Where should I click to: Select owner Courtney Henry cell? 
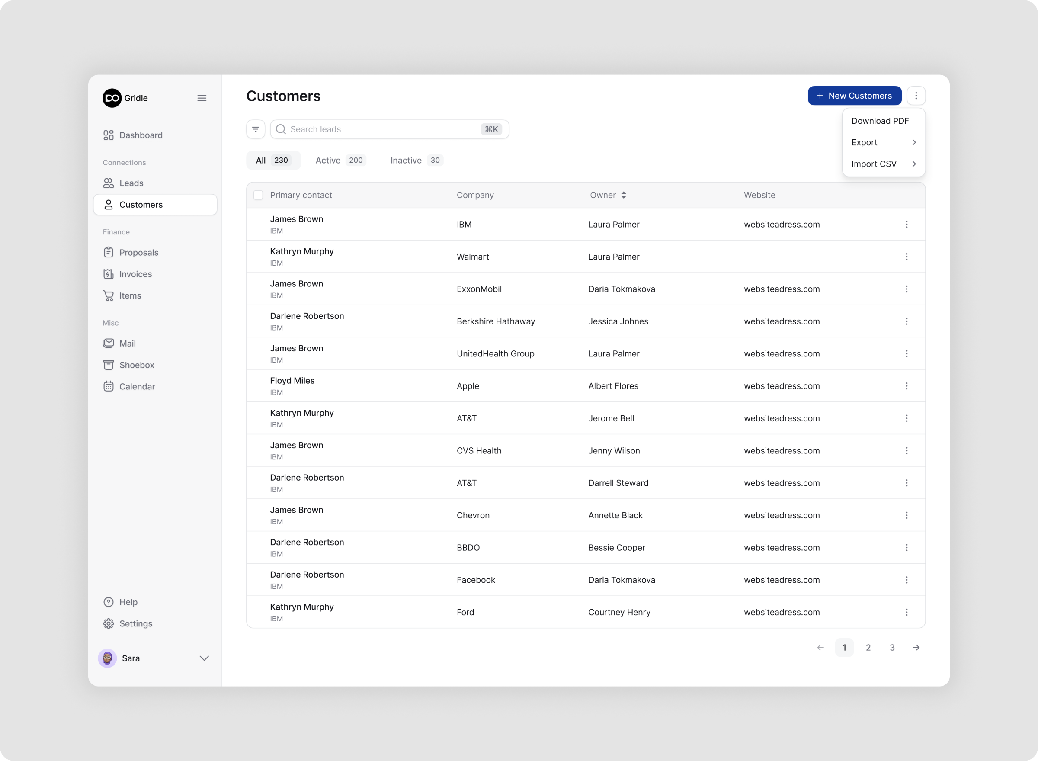pos(619,612)
